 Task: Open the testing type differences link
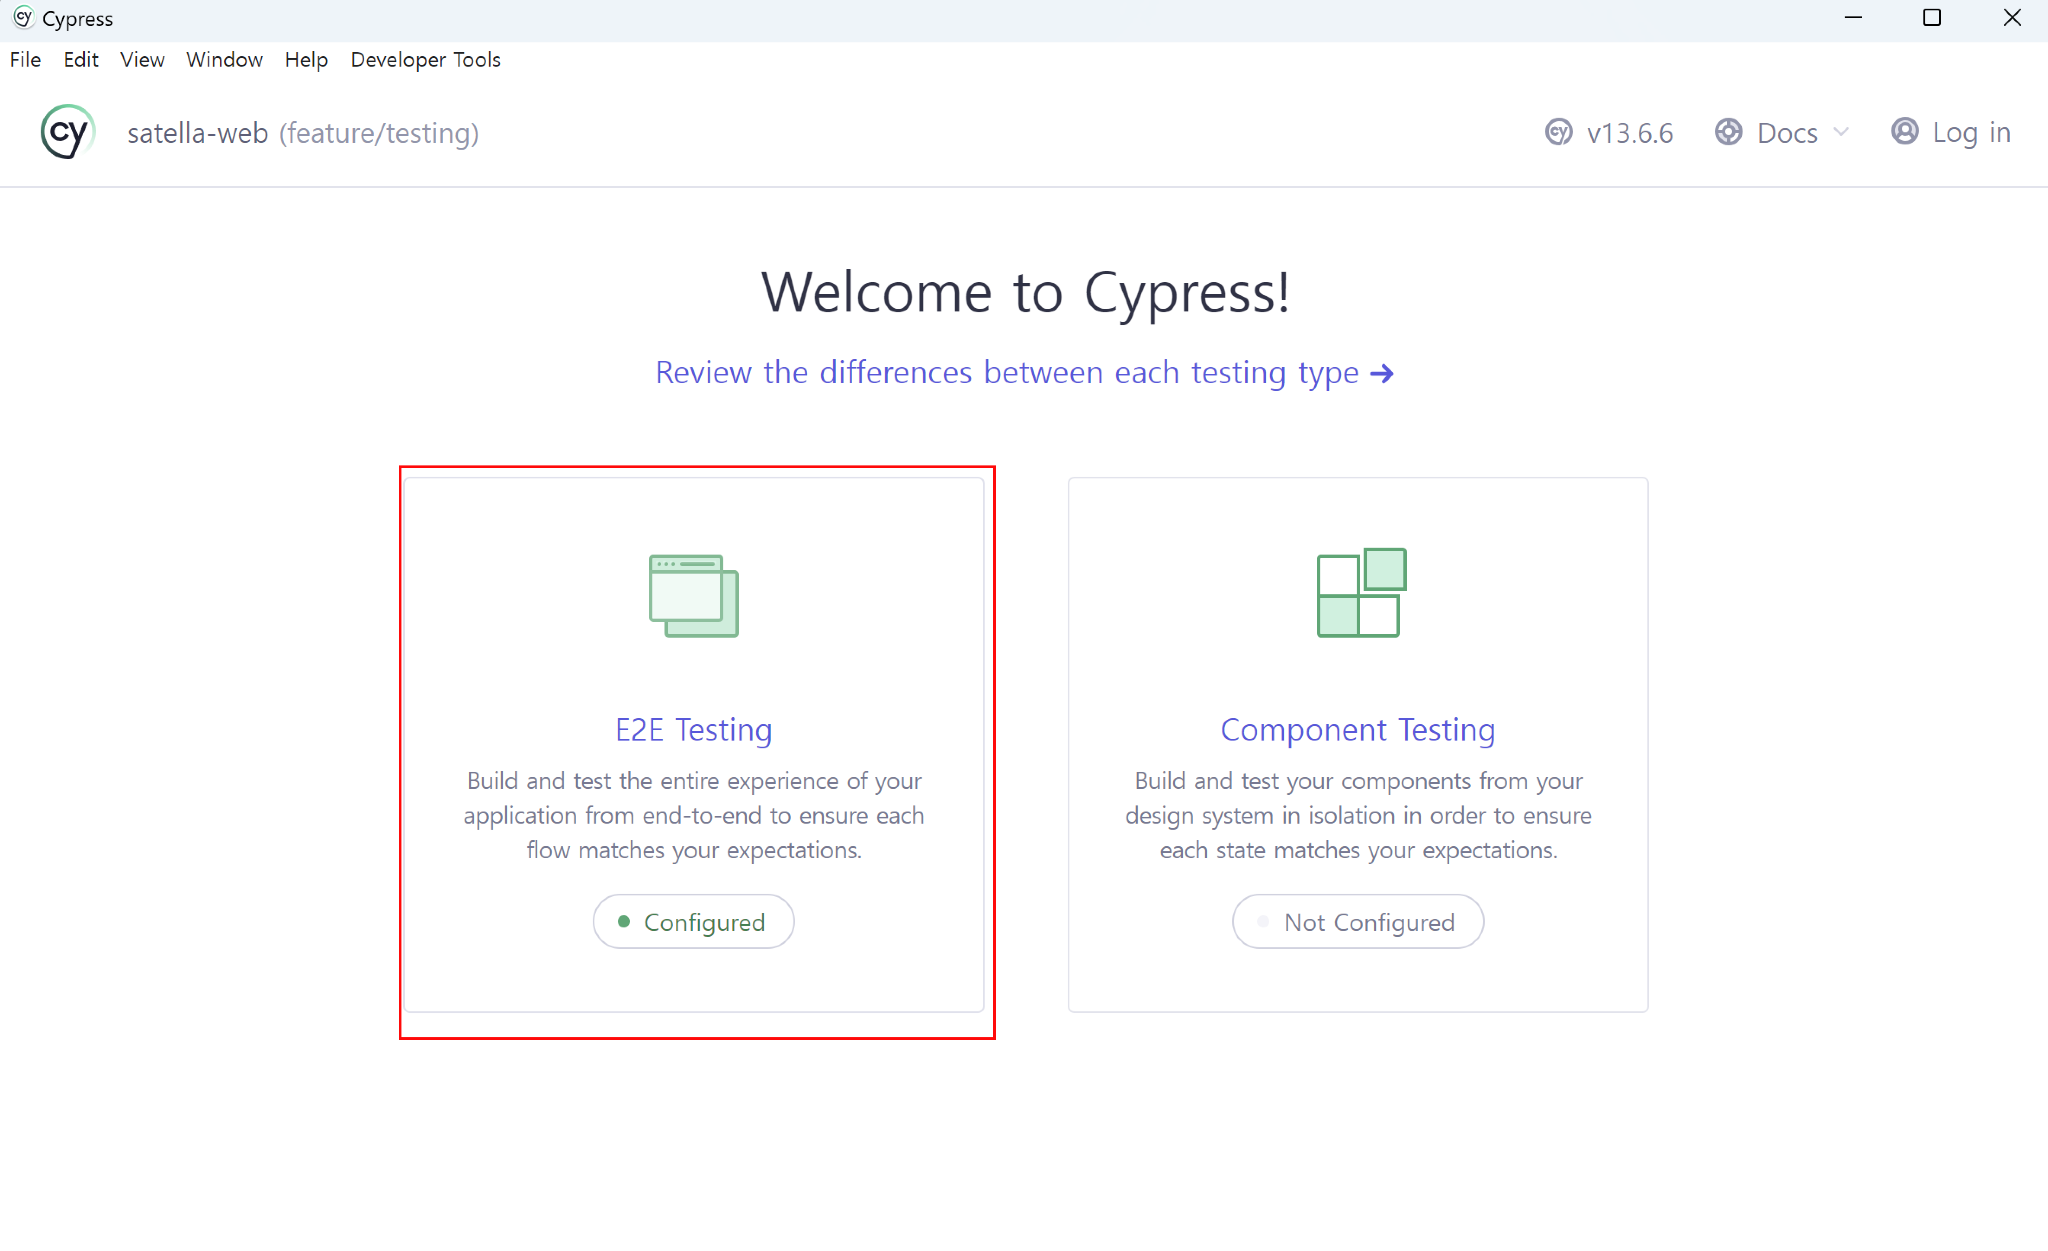pos(1024,372)
